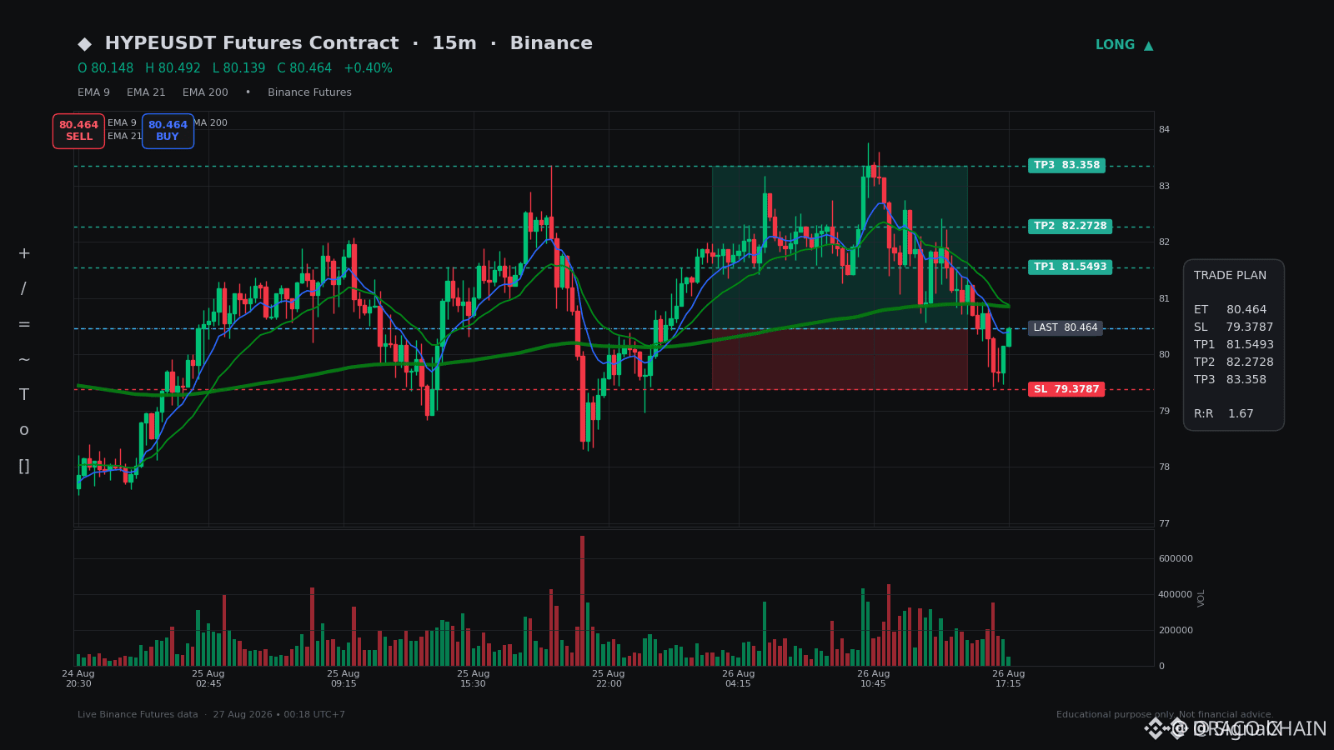Open the HYPEUSDT Futures Contract symbol title
This screenshot has width=1334, height=750.
point(252,43)
